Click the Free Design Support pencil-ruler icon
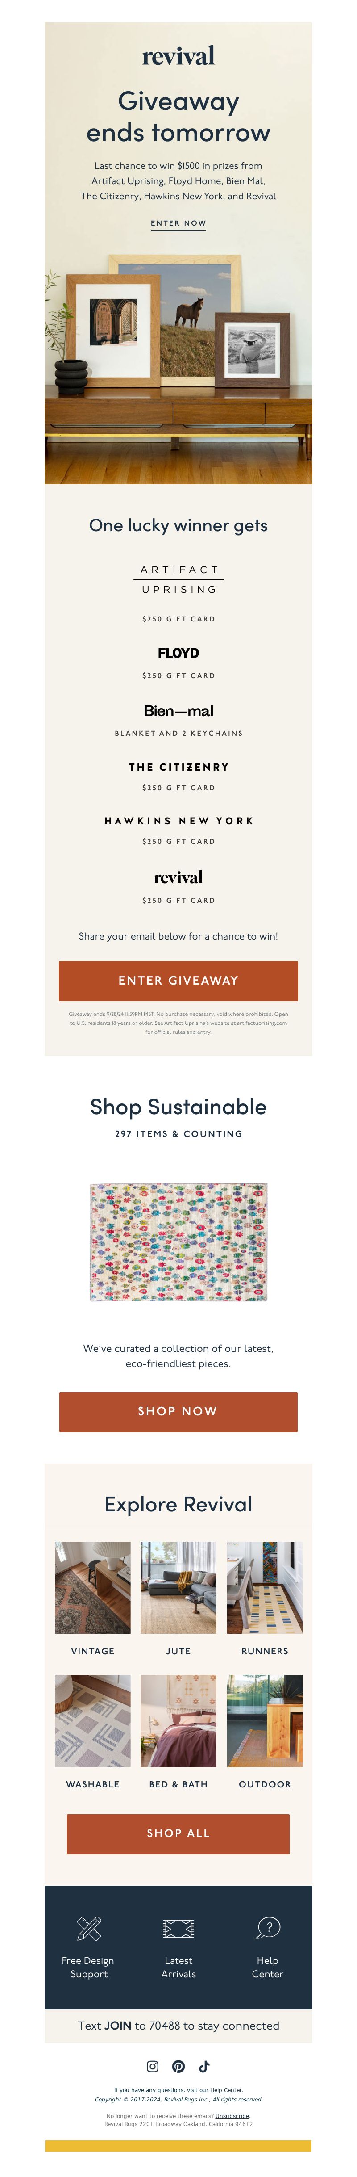 pyautogui.click(x=89, y=1928)
